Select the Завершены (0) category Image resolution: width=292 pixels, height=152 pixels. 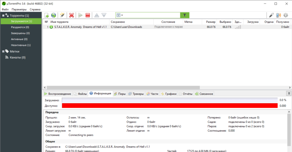point(20,33)
